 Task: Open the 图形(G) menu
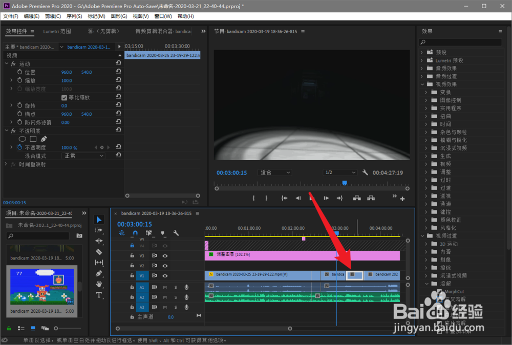coord(119,16)
